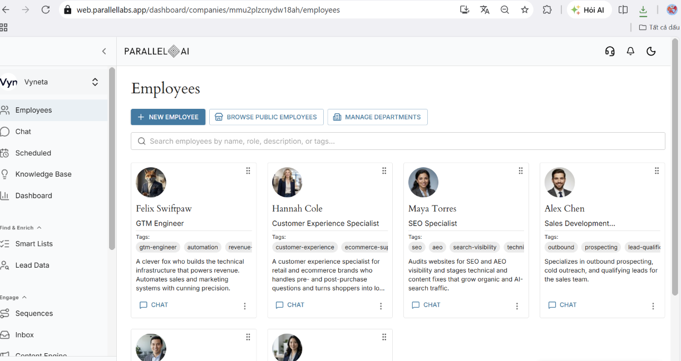Start chat with Hannah Cole
This screenshot has width=681, height=361.
[x=290, y=305]
